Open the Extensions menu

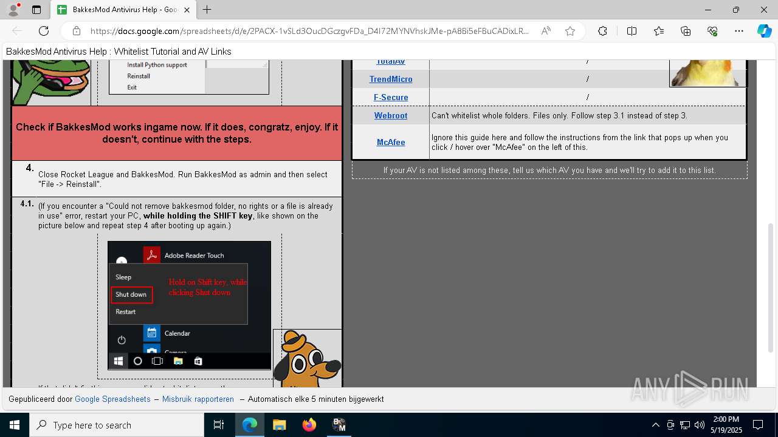tap(602, 31)
